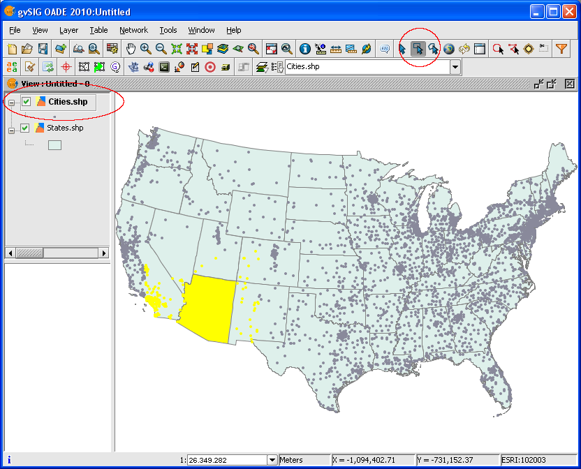This screenshot has height=469, width=581.
Task: Open the Layer menu
Action: click(x=68, y=30)
